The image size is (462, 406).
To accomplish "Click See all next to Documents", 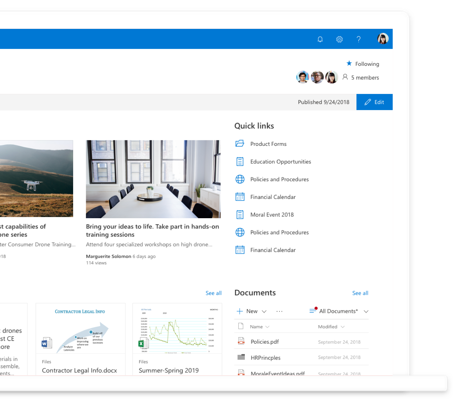I will [360, 293].
